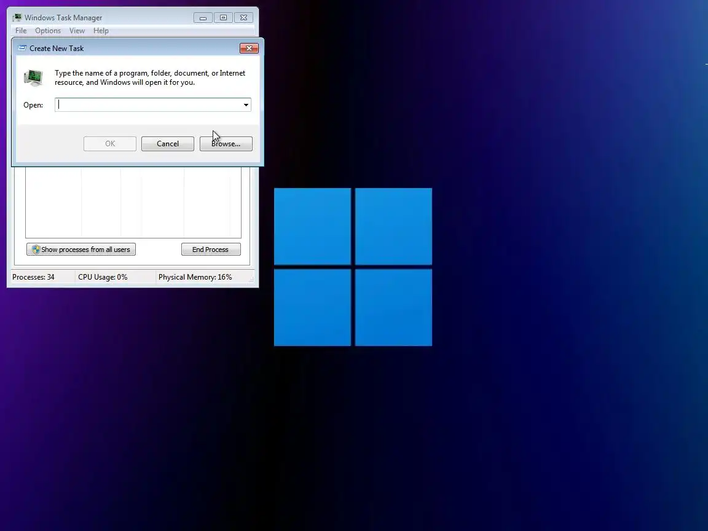Cancel the Create New Task dialog
The image size is (708, 531).
click(x=168, y=144)
